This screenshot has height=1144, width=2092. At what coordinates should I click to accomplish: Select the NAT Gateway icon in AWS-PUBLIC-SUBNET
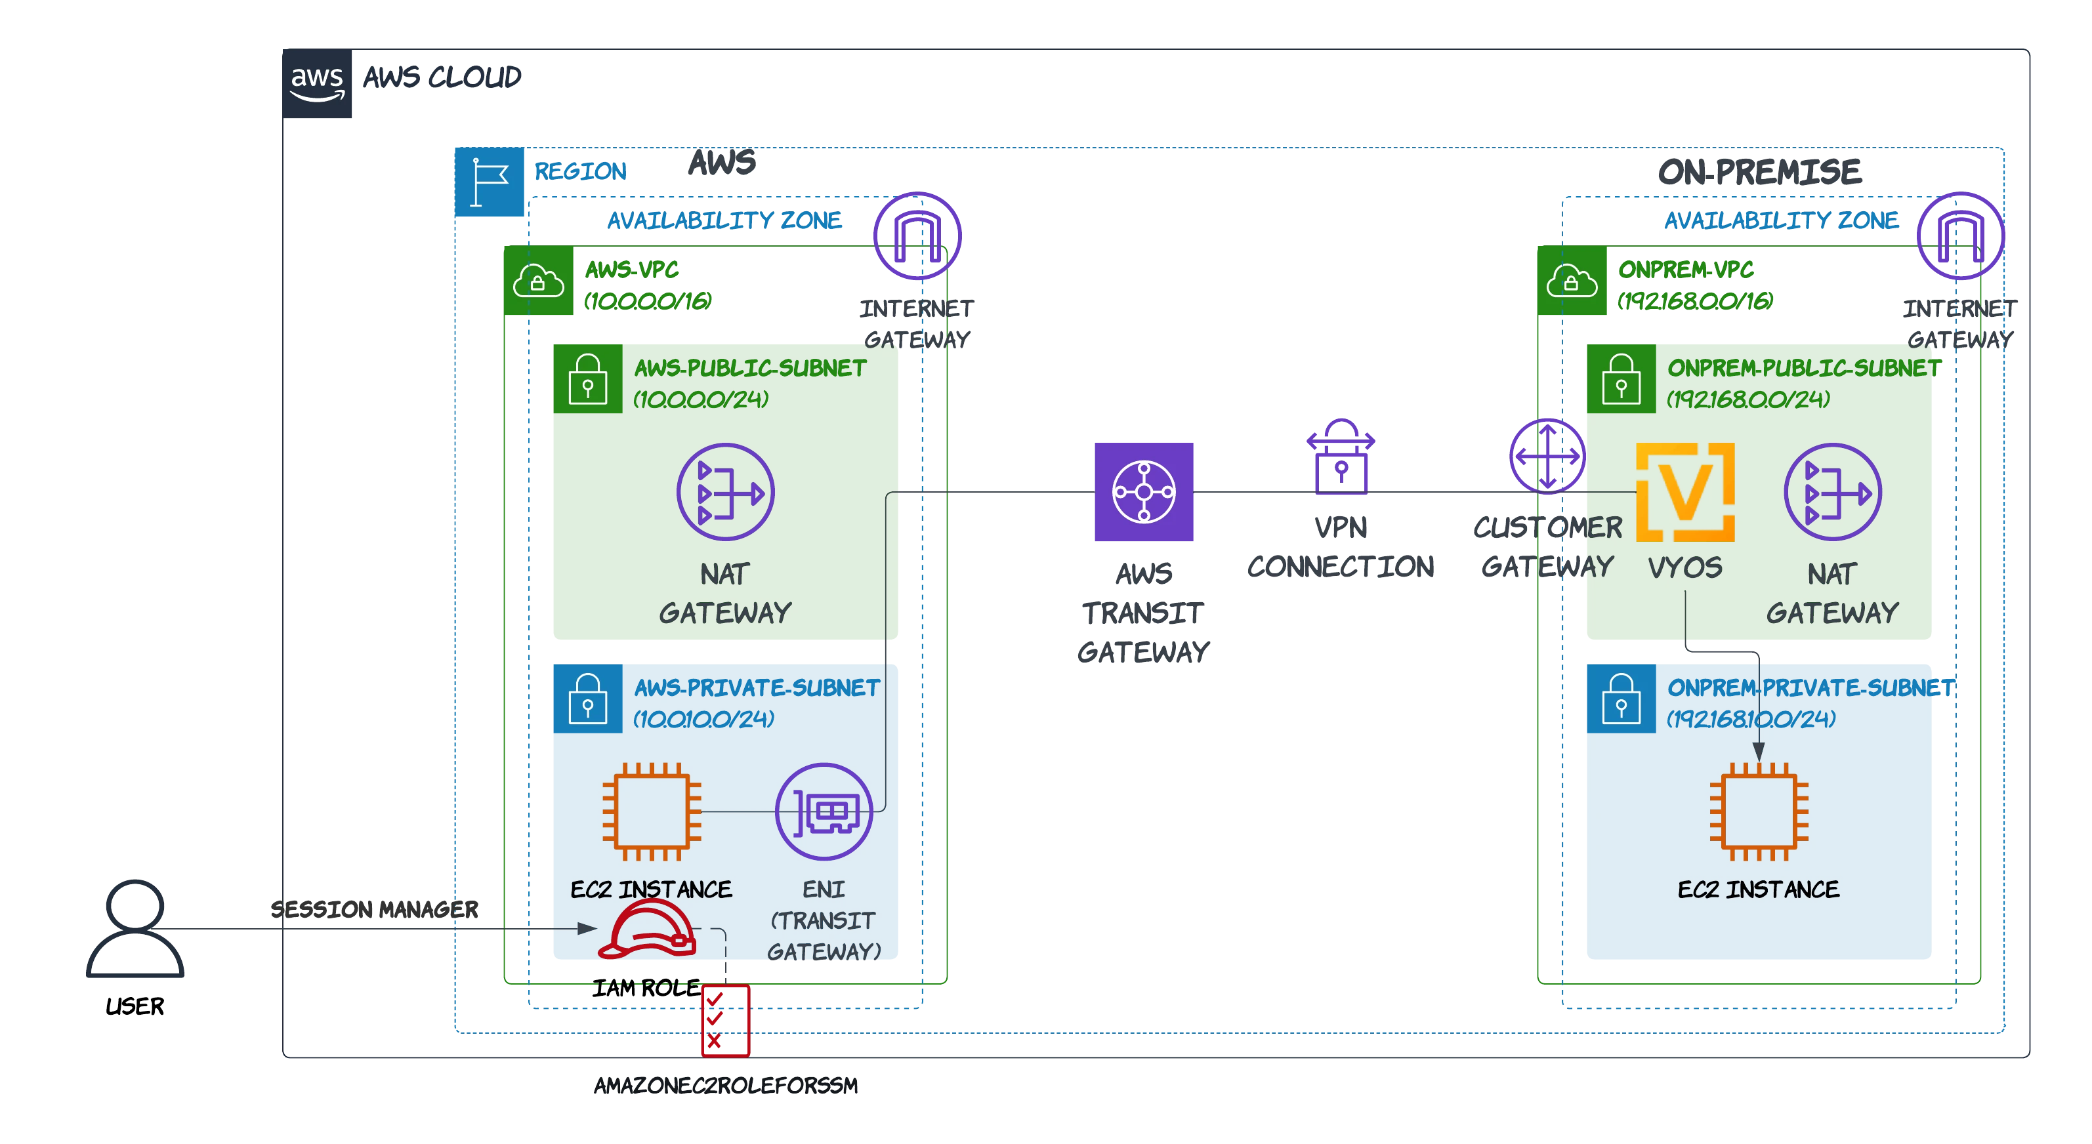pos(725,492)
